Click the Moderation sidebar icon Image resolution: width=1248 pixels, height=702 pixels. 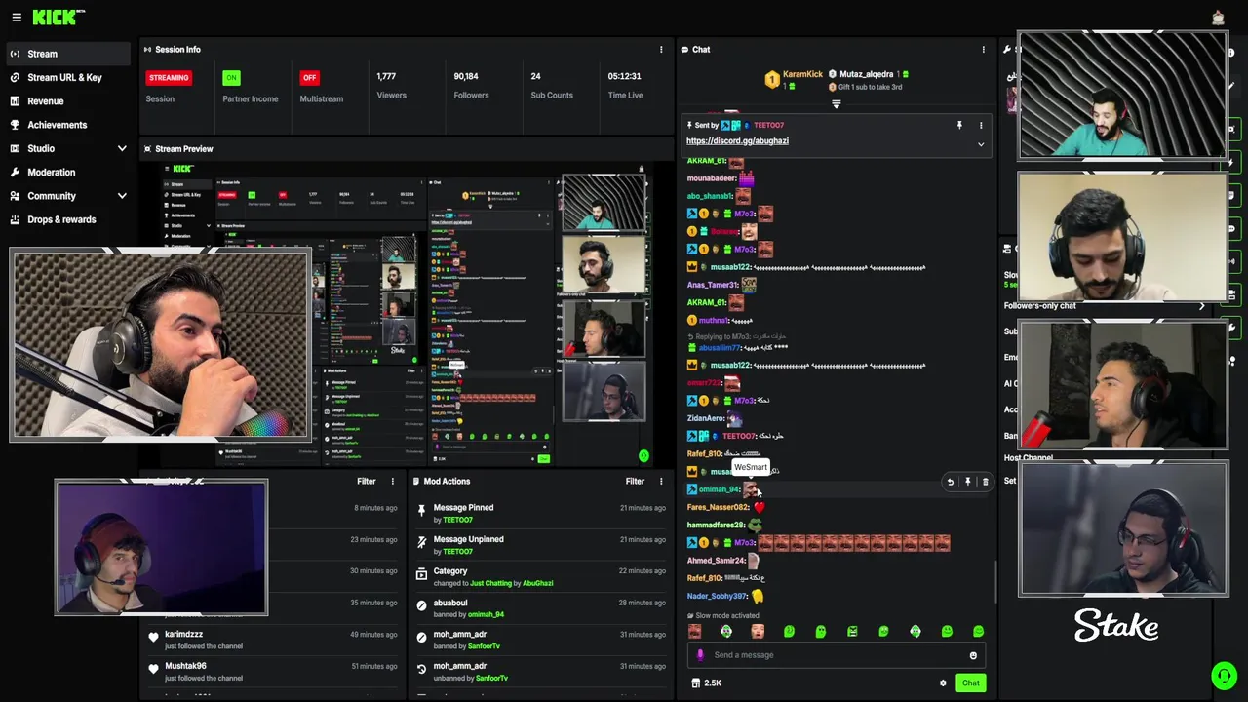15,173
